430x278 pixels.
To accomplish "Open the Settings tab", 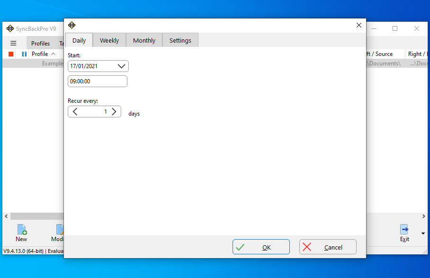I will pyautogui.click(x=180, y=41).
